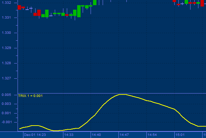The height and width of the screenshot is (138, 206).
Task: Click the 1.329 price axis label
Action: coord(7,48)
